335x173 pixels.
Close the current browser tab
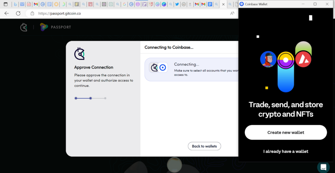[223, 4]
